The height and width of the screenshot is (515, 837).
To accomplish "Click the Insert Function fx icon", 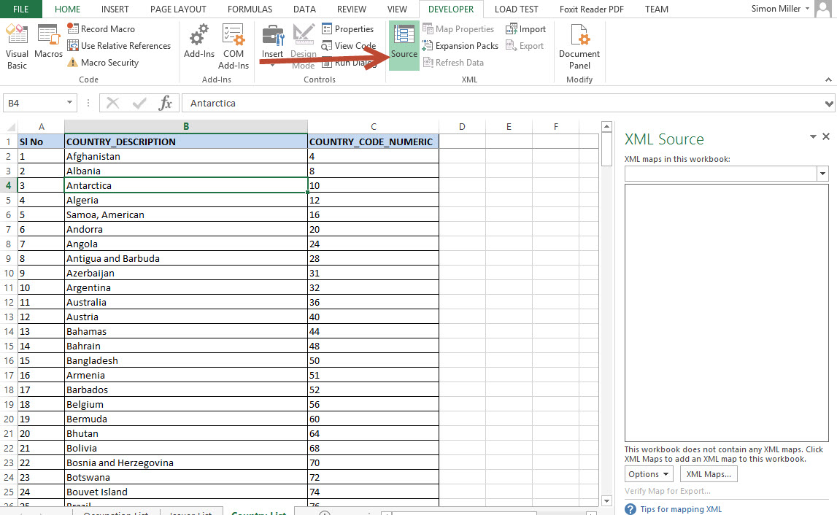I will tap(166, 103).
